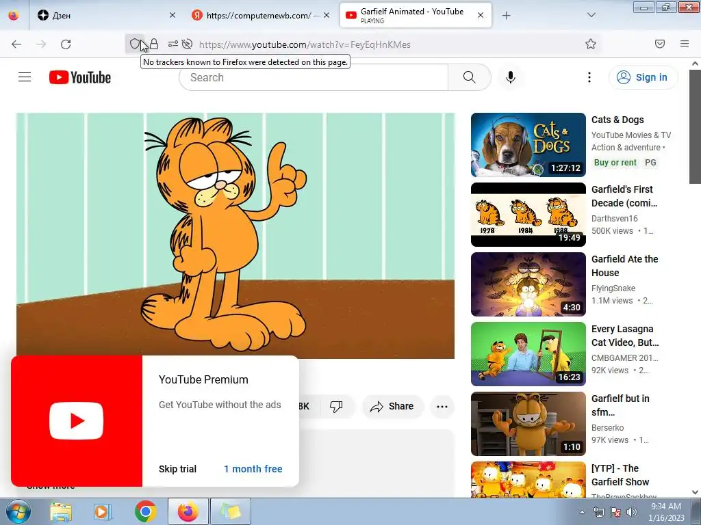This screenshot has width=701, height=525.
Task: Click the Darthsven16 channel name
Action: pos(614,218)
